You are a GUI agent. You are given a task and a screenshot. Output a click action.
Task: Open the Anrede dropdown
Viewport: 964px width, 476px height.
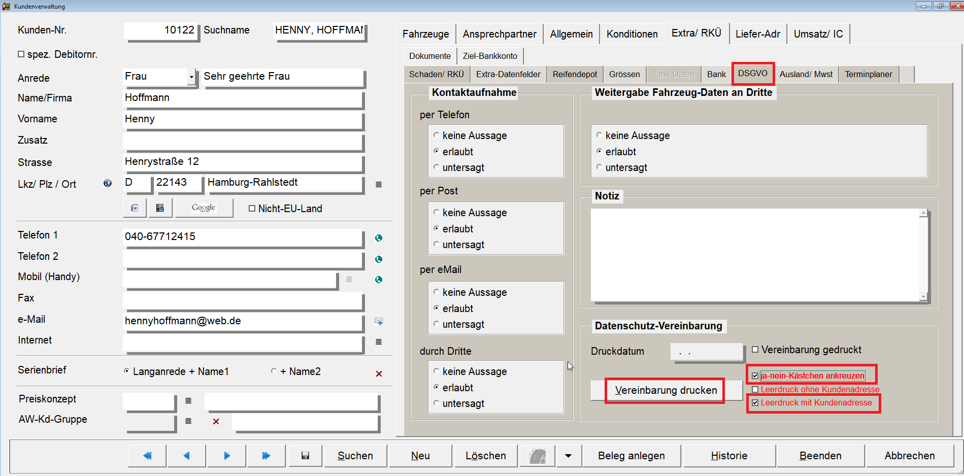191,77
